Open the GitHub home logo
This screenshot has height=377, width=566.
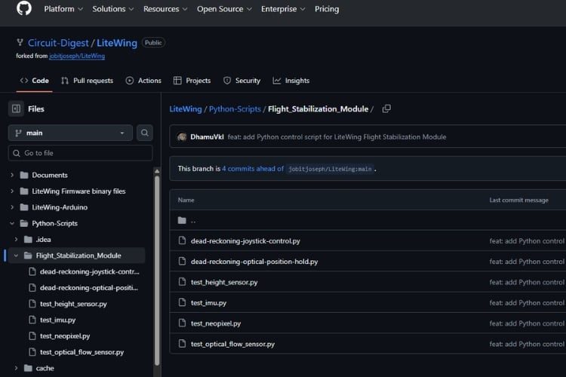(24, 8)
